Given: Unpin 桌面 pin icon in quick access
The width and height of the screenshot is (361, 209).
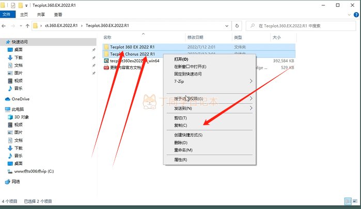Looking at the screenshot, I should [93, 50].
